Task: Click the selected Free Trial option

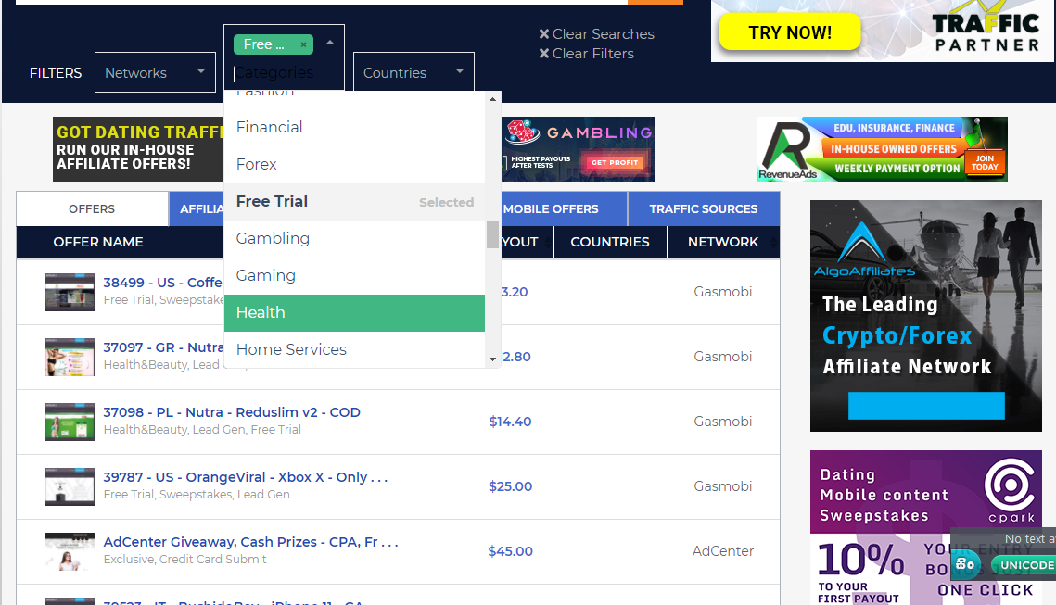Action: pos(354,201)
